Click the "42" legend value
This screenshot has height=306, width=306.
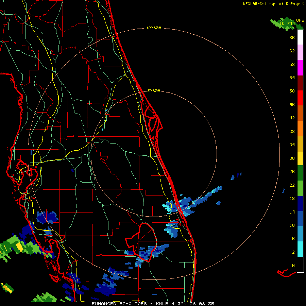292,118
